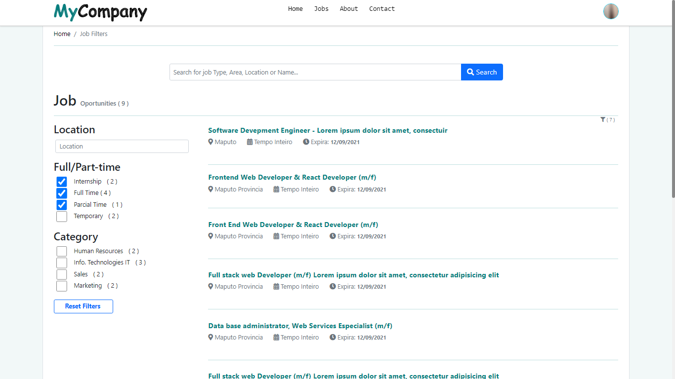This screenshot has height=379, width=675.
Task: Click the Home breadcrumb link
Action: coord(62,34)
